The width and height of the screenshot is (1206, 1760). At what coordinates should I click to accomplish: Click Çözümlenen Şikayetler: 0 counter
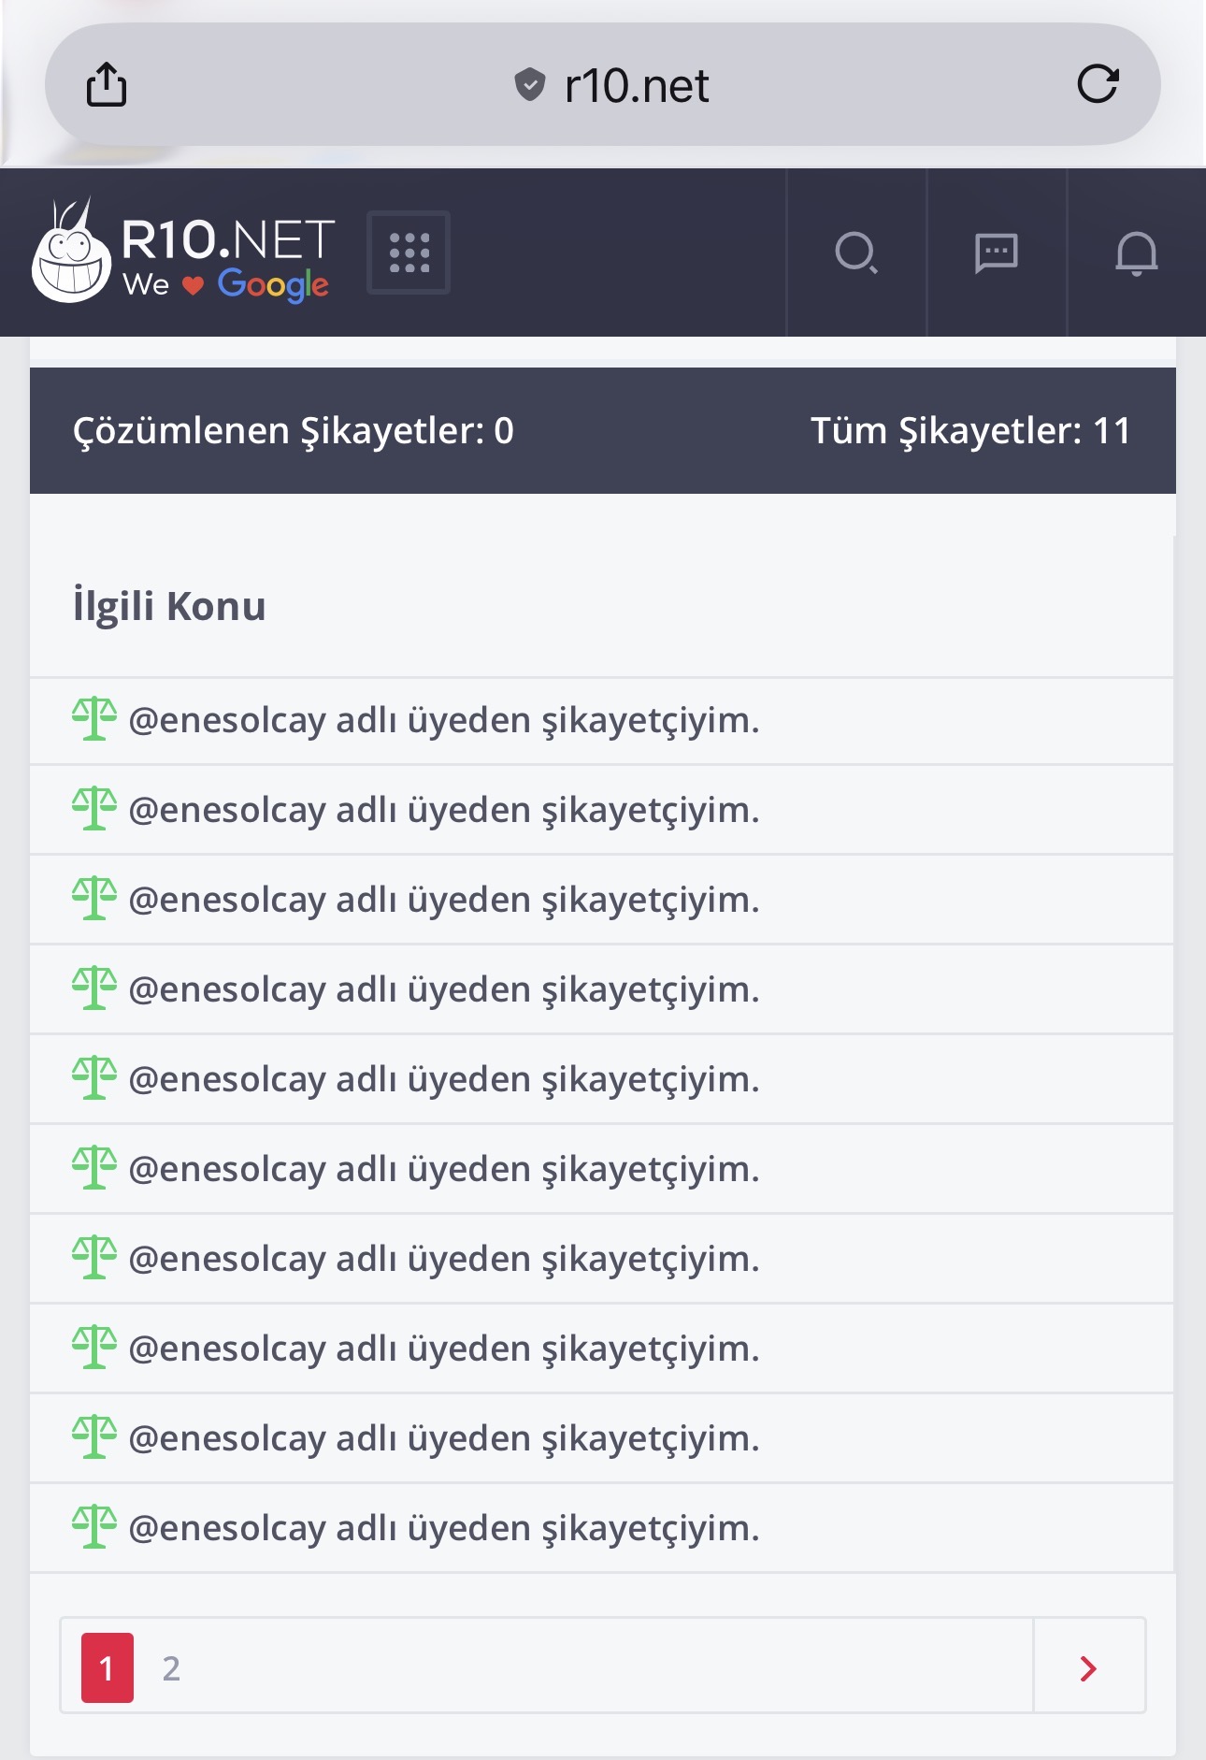pyautogui.click(x=294, y=430)
